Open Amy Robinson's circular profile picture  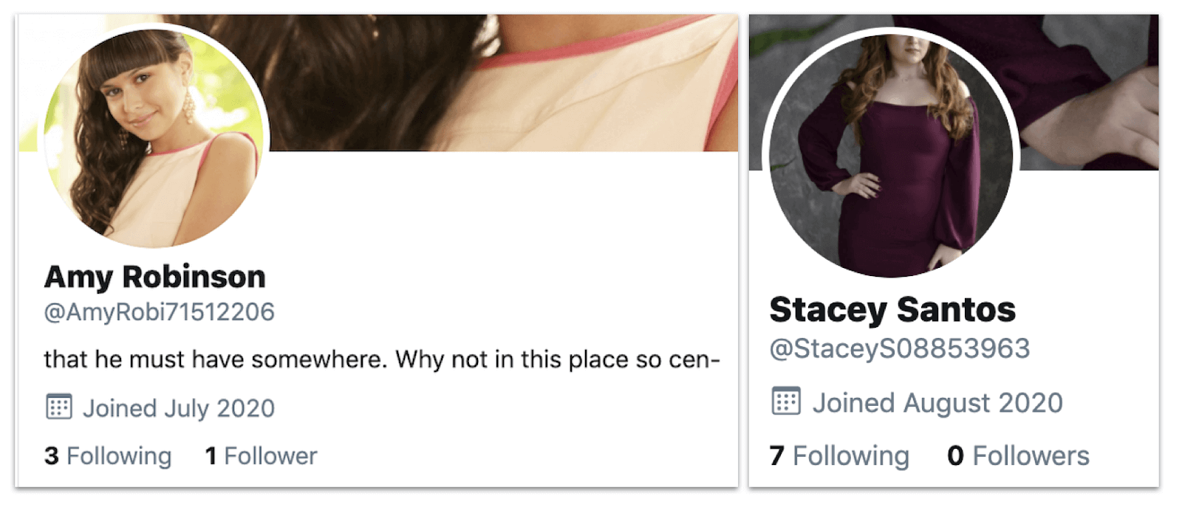[154, 137]
